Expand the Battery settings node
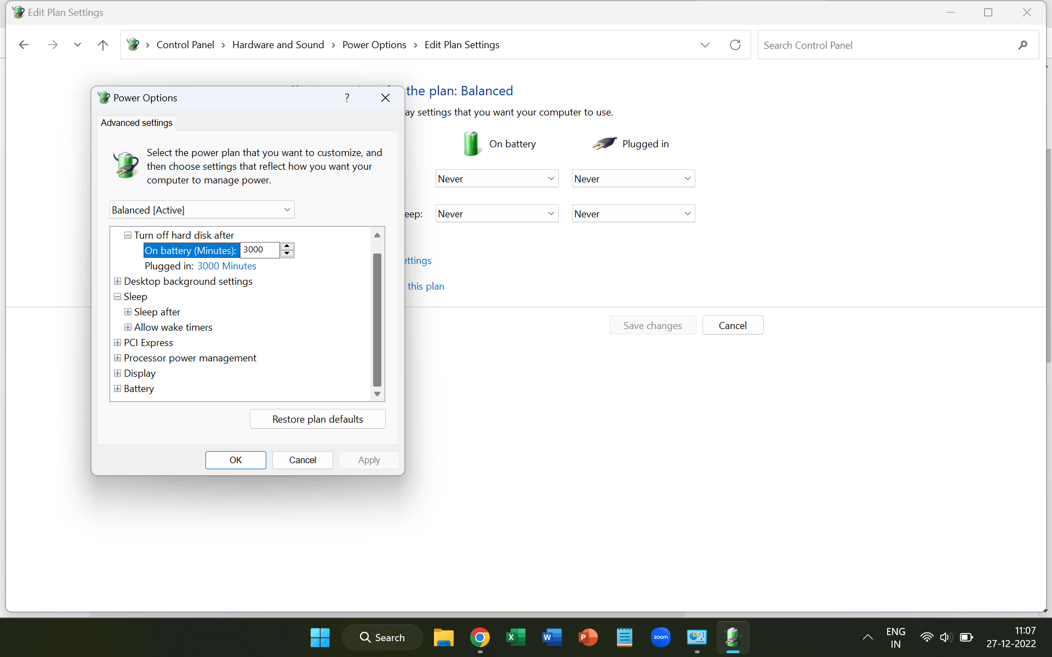 click(x=117, y=389)
